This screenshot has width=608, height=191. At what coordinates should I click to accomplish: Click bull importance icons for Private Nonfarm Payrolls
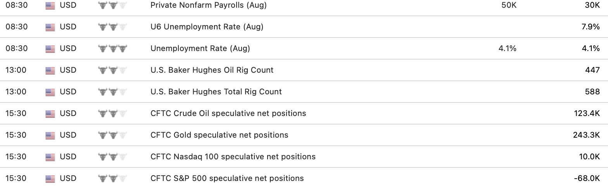113,5
